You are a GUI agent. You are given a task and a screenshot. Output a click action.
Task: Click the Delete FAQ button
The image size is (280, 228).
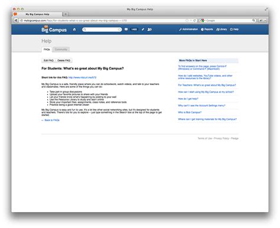(x=64, y=60)
